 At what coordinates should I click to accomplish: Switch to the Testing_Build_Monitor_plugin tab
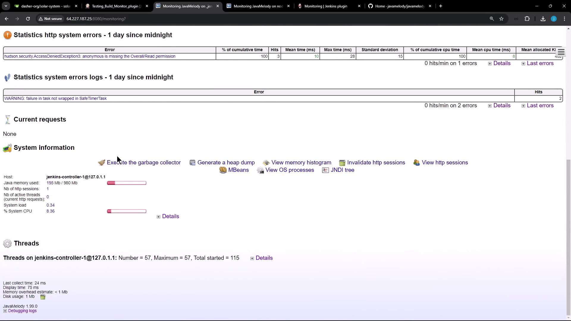[116, 6]
